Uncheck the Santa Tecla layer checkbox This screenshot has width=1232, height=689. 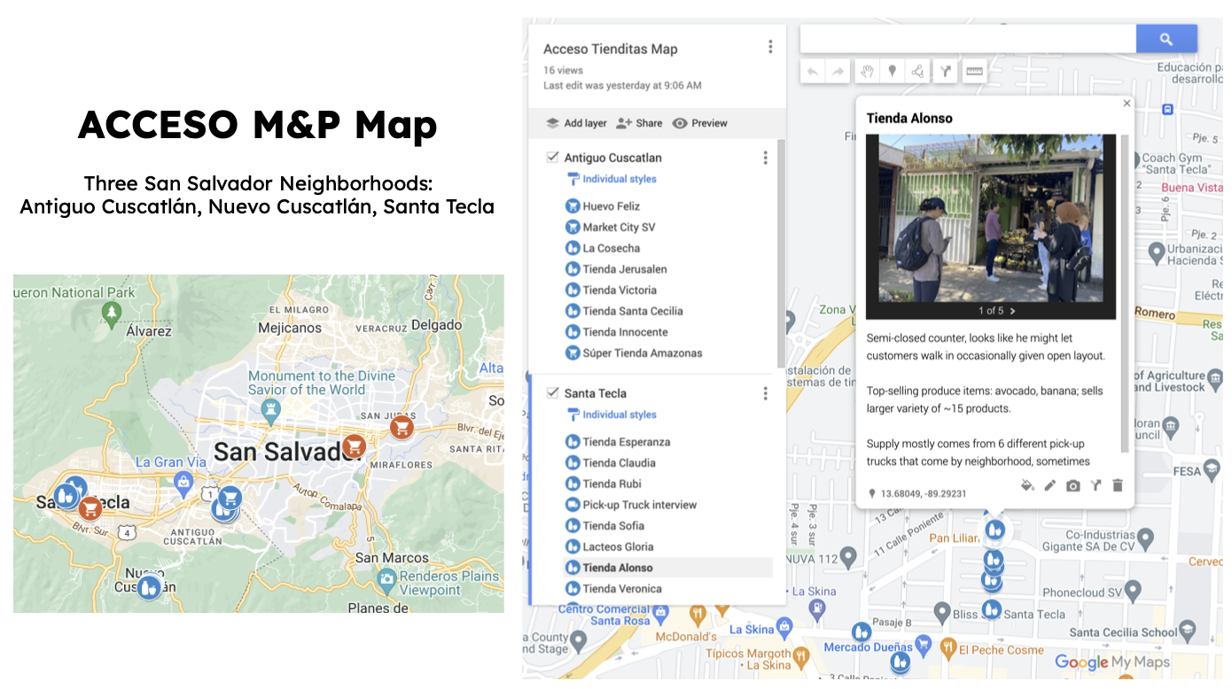(x=552, y=393)
